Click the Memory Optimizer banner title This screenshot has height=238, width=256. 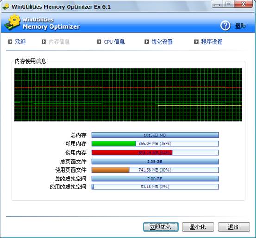(51, 26)
